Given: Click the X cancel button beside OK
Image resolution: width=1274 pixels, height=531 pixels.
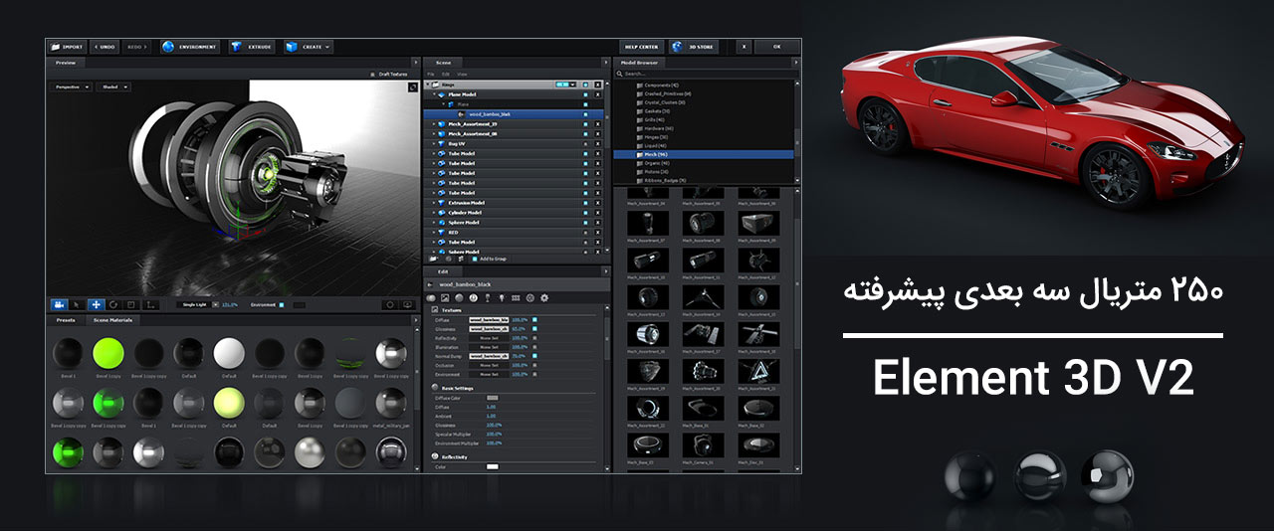Looking at the screenshot, I should pyautogui.click(x=743, y=47).
